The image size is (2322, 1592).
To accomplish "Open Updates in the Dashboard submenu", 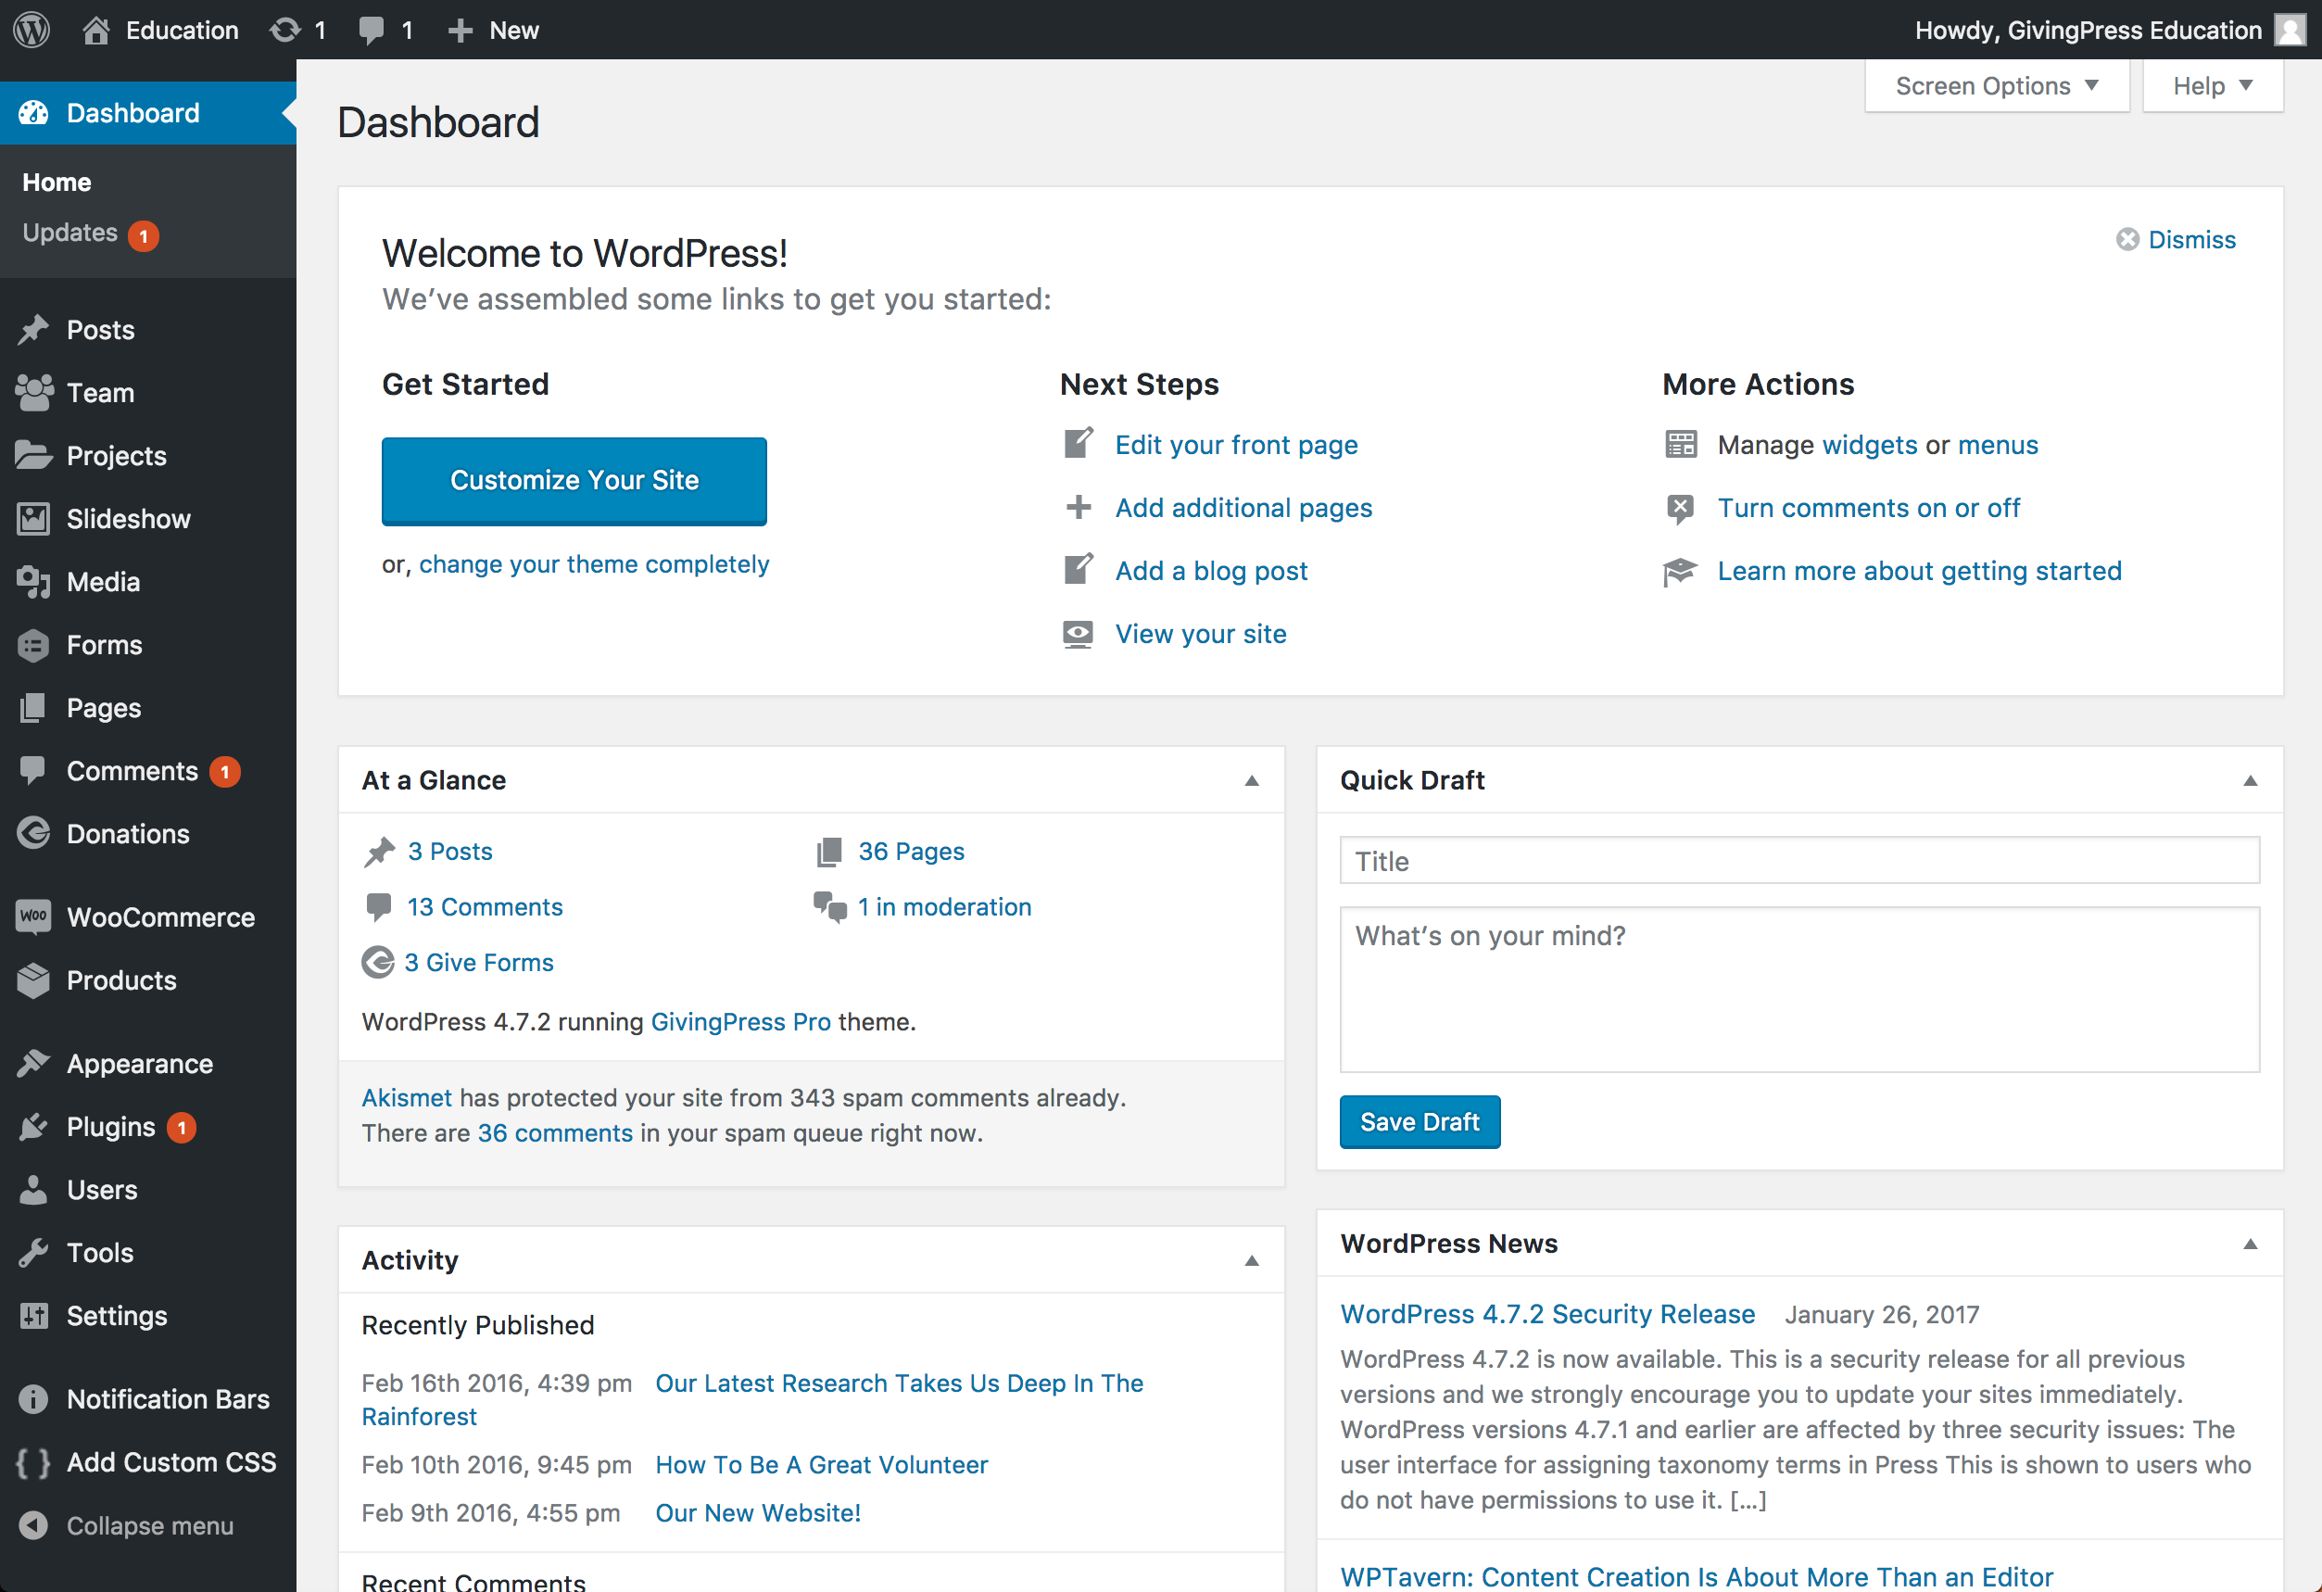I will [90, 234].
